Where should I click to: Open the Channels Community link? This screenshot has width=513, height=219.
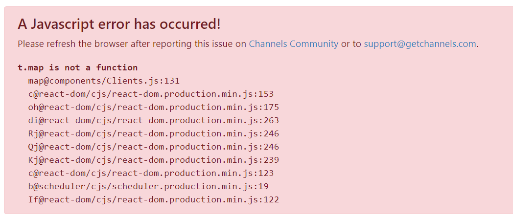click(x=293, y=44)
